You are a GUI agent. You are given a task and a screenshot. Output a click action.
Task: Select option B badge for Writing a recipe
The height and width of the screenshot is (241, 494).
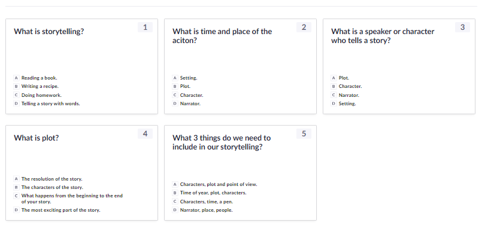pyautogui.click(x=16, y=86)
